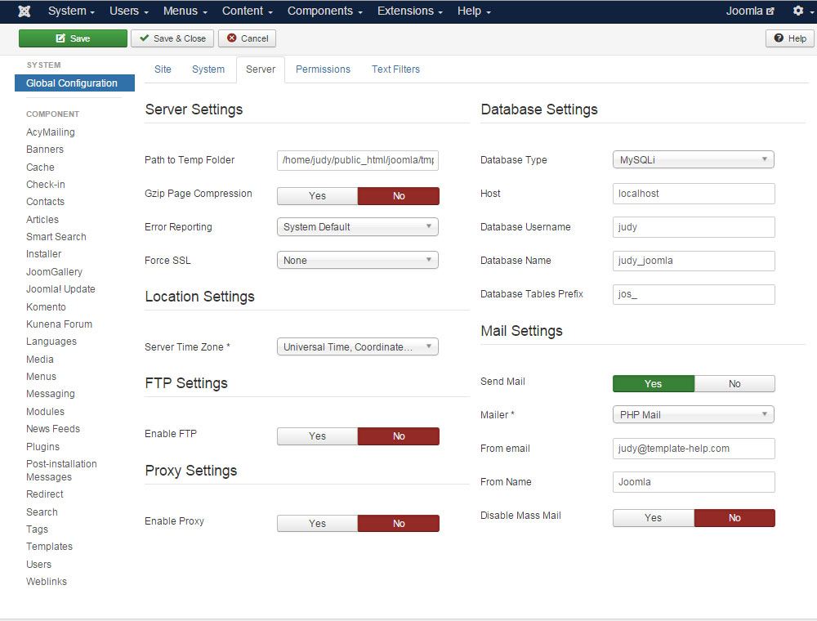The image size is (817, 621).
Task: Open the Error Reporting dropdown
Action: tap(358, 227)
